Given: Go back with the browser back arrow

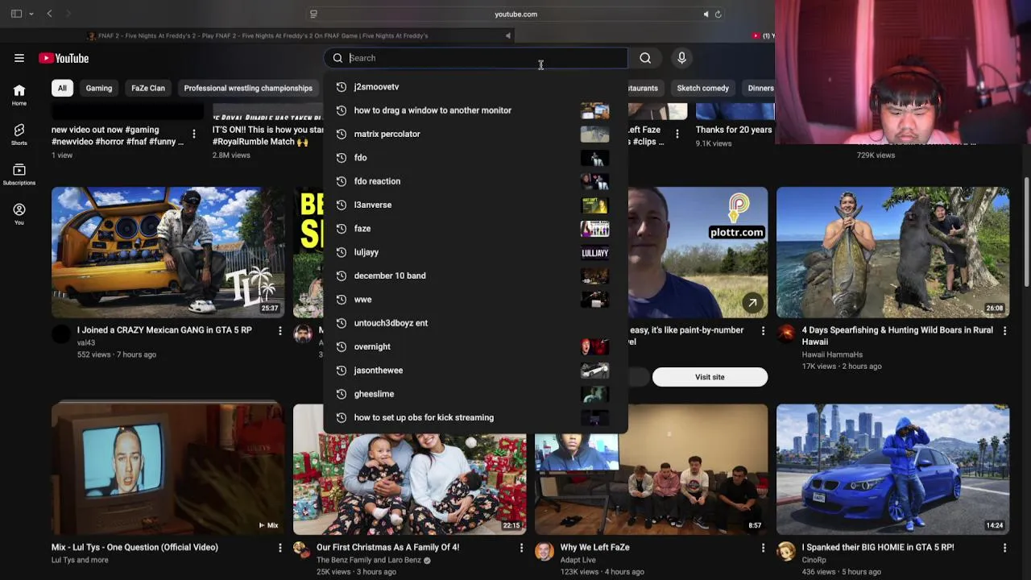Looking at the screenshot, I should tap(49, 14).
